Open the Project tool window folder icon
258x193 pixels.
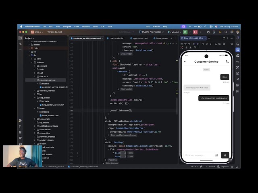click(20, 38)
